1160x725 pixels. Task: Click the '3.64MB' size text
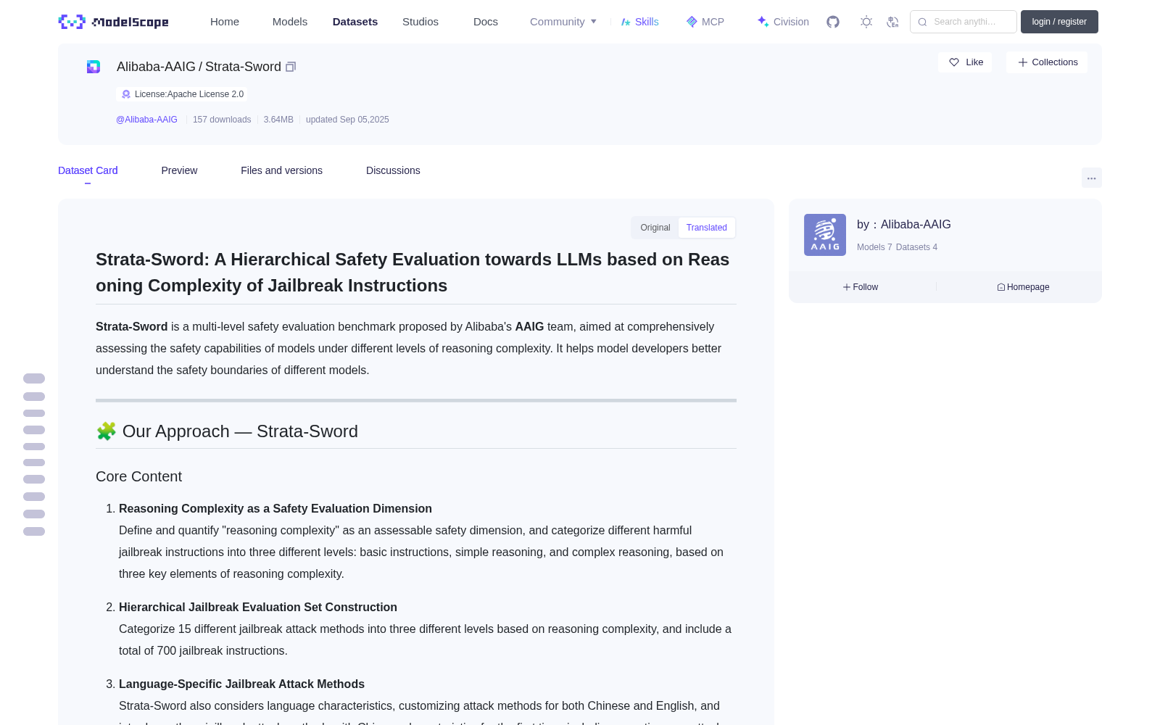pos(278,120)
